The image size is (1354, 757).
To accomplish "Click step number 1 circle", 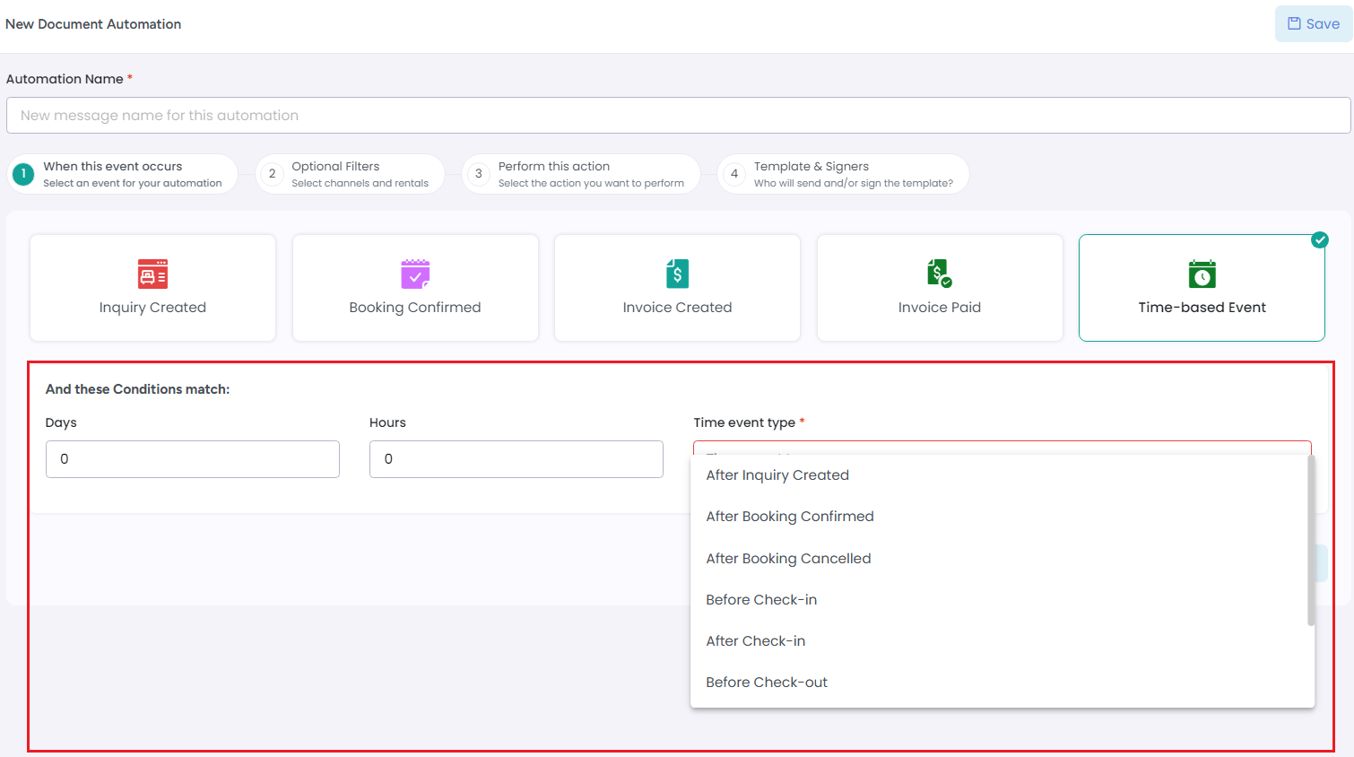I will point(23,174).
